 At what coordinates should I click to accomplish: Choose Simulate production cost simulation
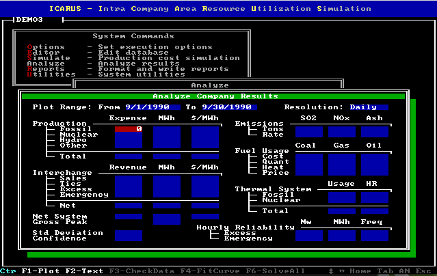coord(48,58)
